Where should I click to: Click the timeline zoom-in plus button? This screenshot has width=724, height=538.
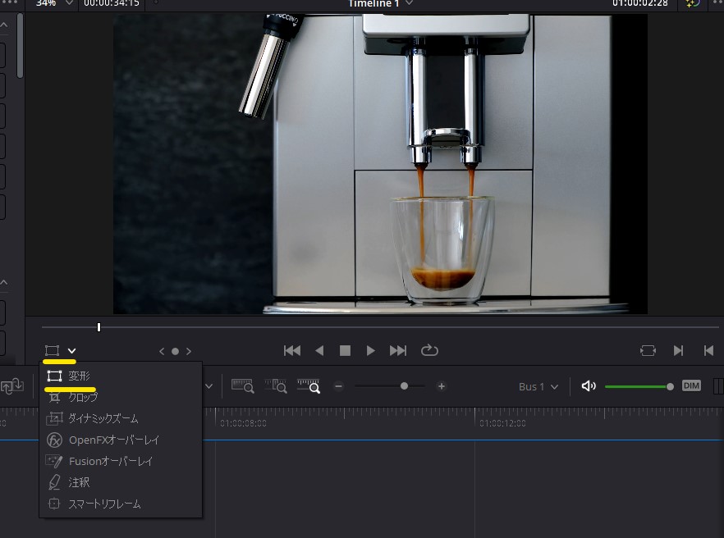[442, 386]
